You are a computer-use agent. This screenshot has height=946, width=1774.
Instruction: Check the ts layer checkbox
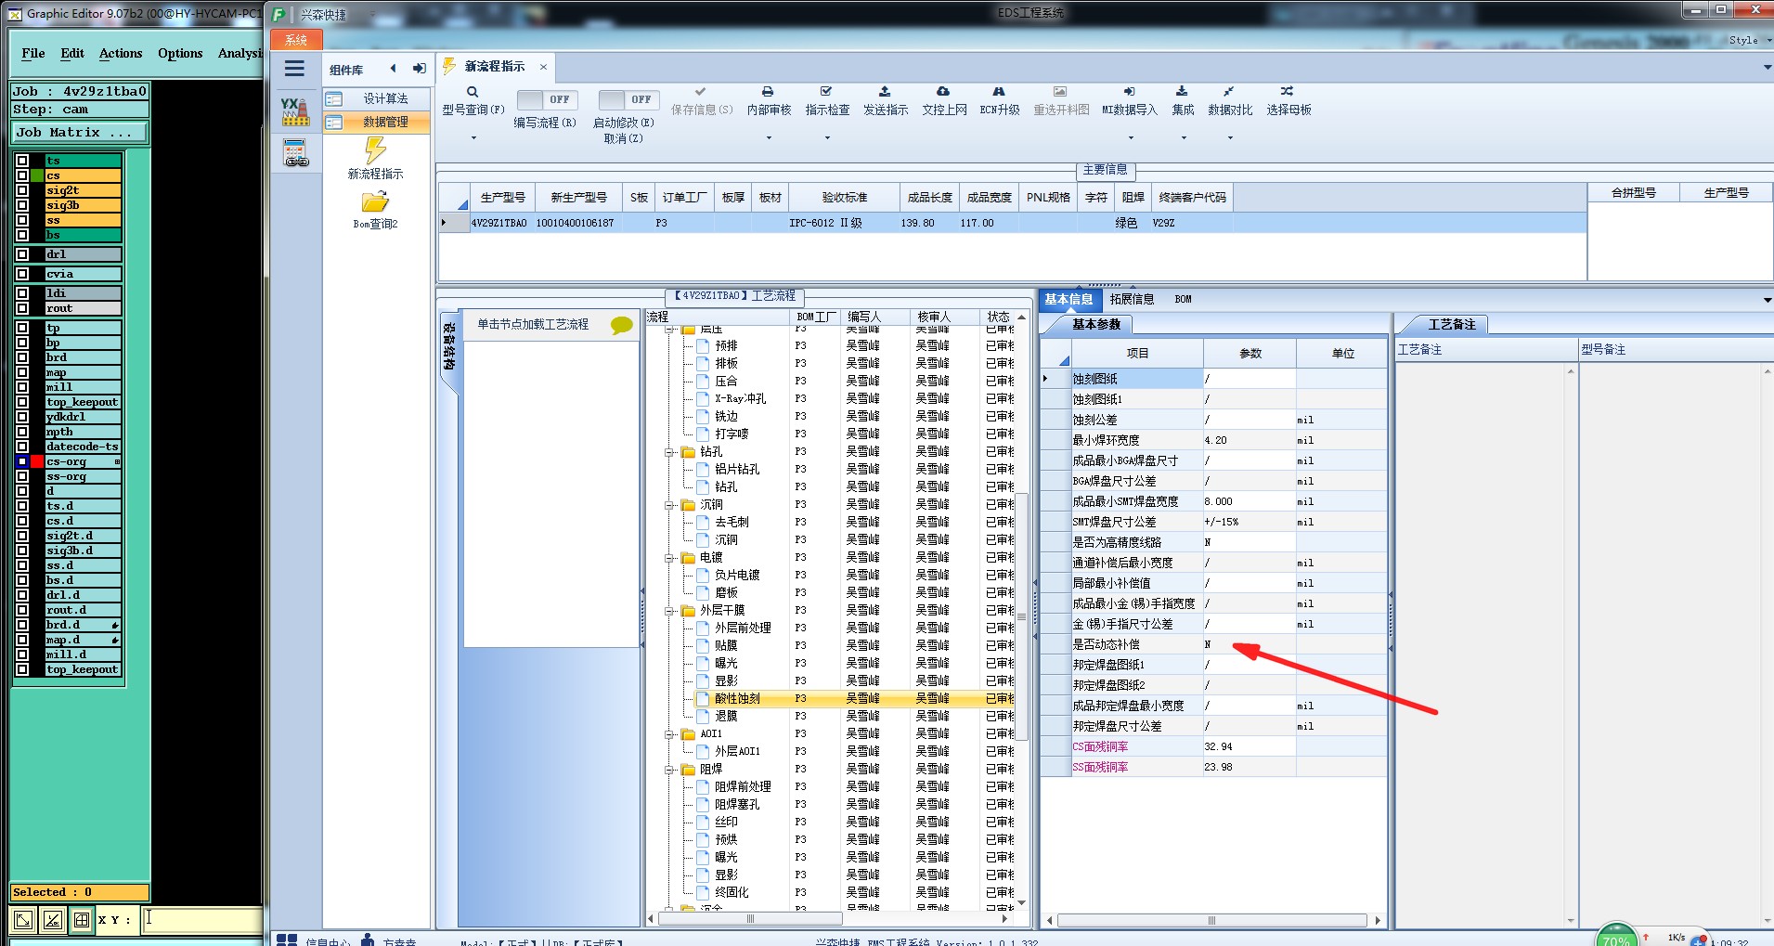22,162
